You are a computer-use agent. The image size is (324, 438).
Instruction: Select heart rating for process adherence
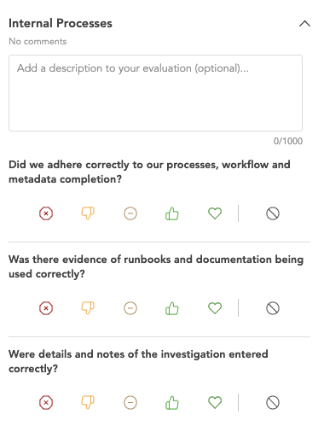coord(215,213)
